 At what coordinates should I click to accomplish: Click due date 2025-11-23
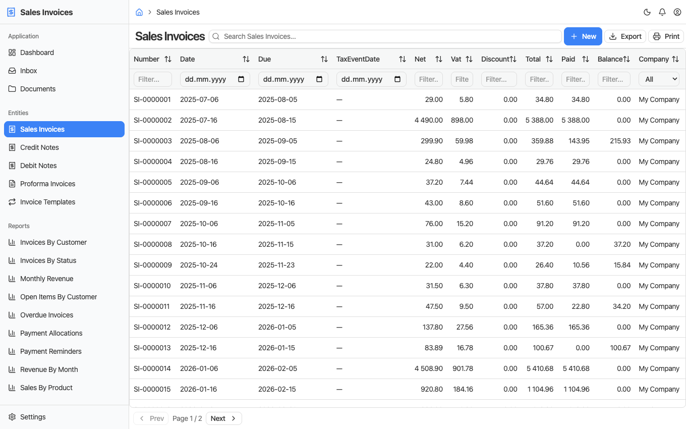(x=276, y=265)
